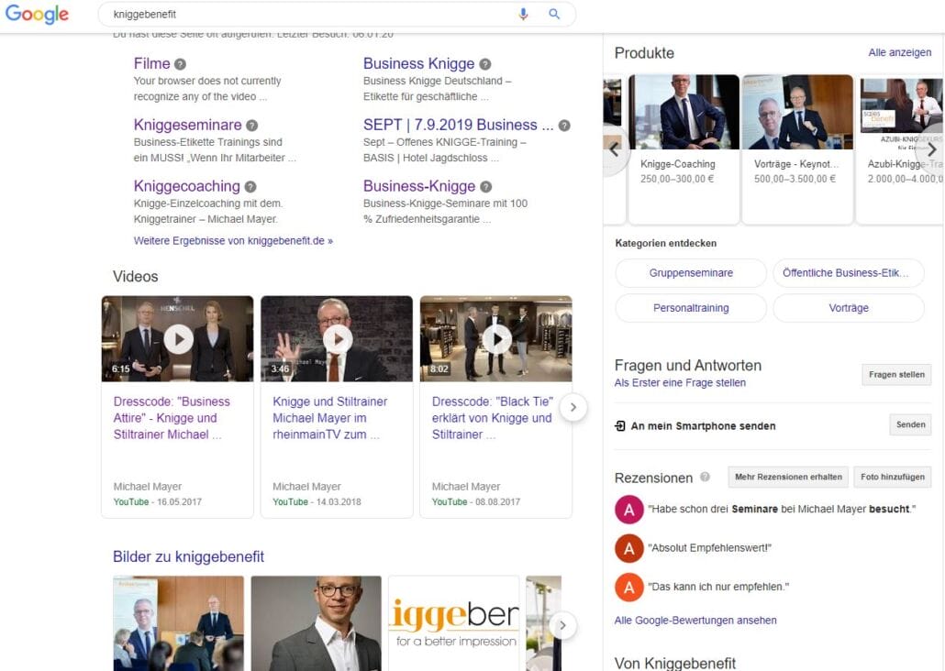Start voice search with the microphone icon
The image size is (945, 671).
(x=523, y=14)
